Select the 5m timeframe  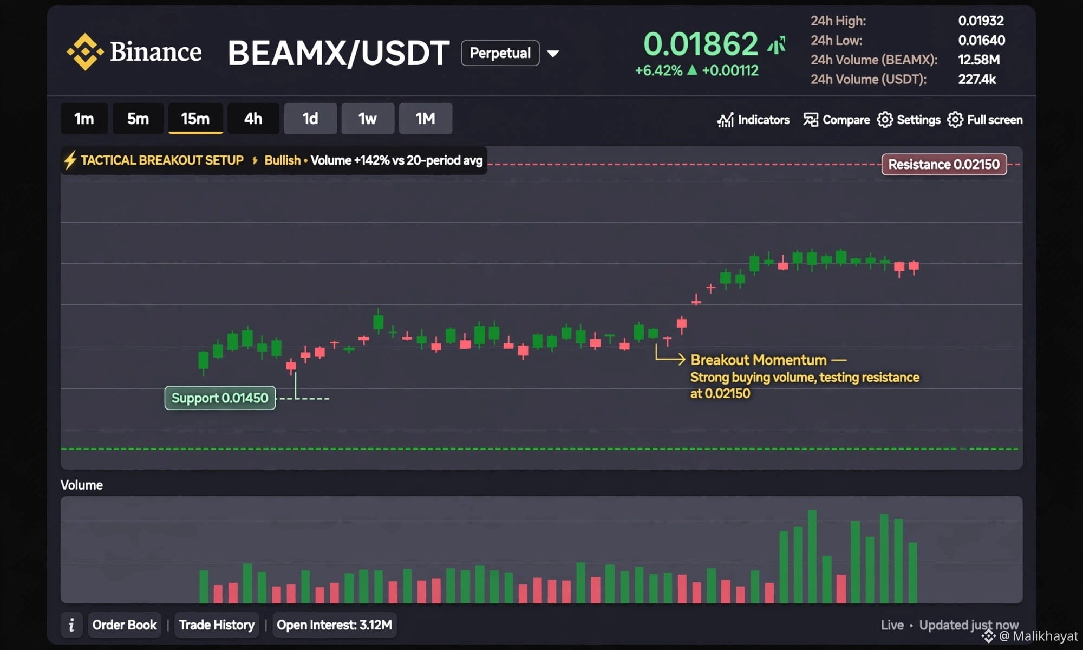[138, 119]
